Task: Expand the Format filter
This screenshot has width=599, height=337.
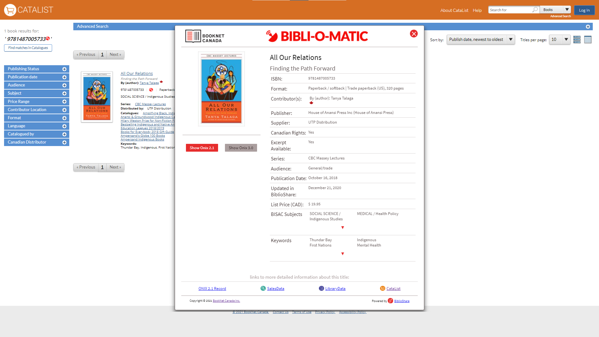Action: point(37,118)
